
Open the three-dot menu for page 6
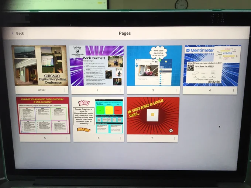(120, 138)
